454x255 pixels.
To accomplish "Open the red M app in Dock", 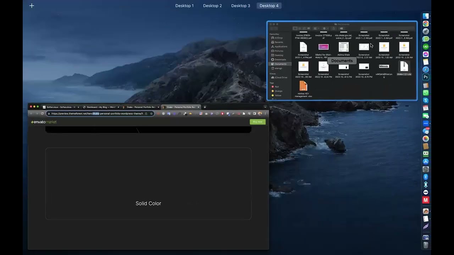I will (x=426, y=200).
